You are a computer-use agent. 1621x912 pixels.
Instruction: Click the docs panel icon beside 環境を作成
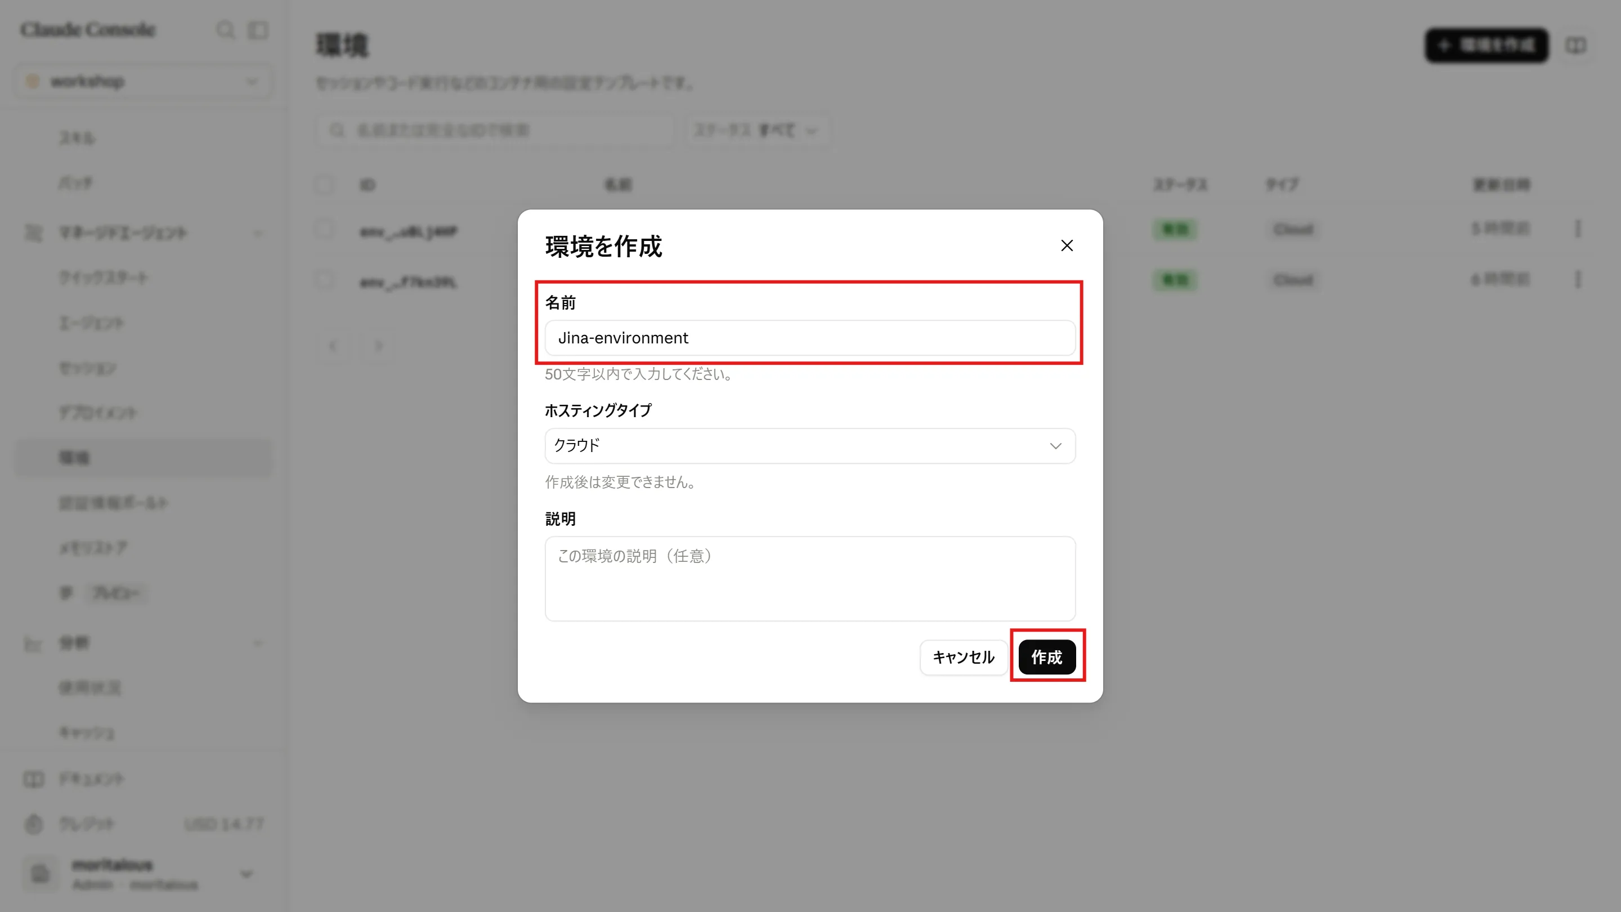[1576, 45]
